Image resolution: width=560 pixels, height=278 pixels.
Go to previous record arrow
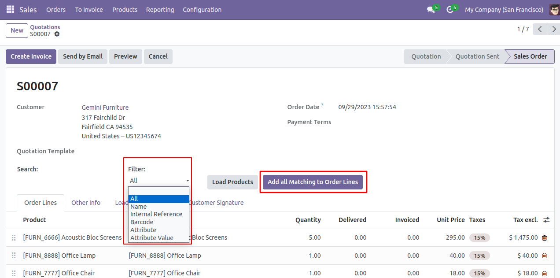[540, 30]
